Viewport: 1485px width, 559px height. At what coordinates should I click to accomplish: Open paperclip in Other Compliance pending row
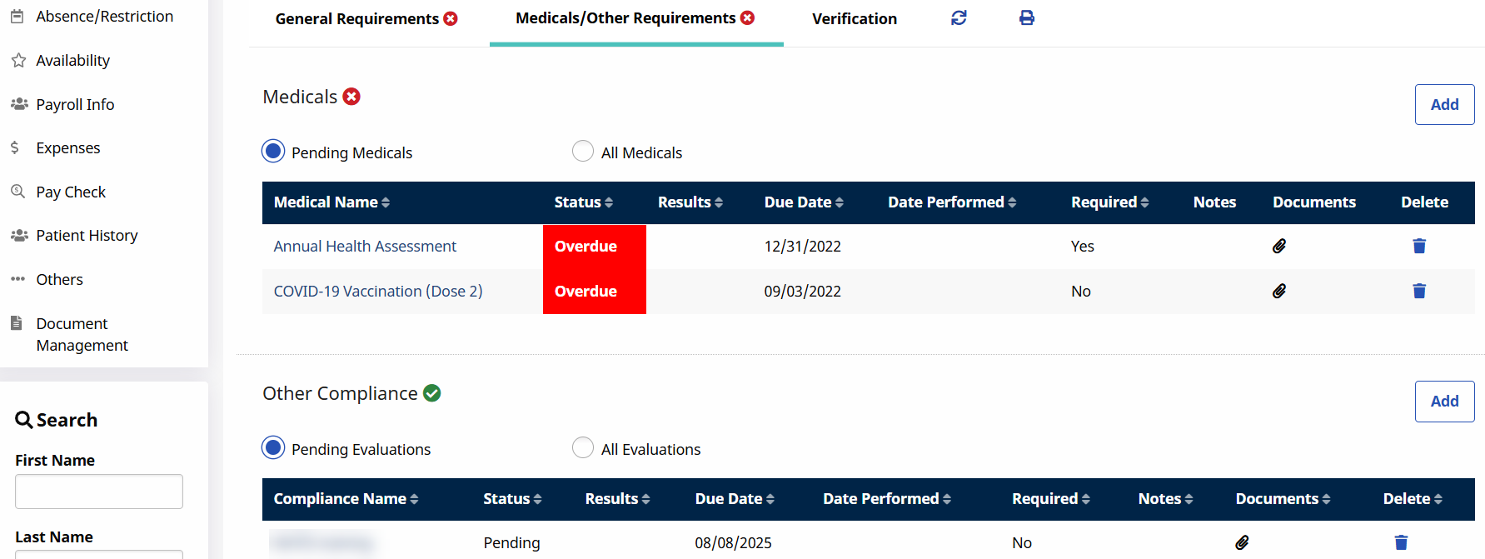(x=1242, y=542)
